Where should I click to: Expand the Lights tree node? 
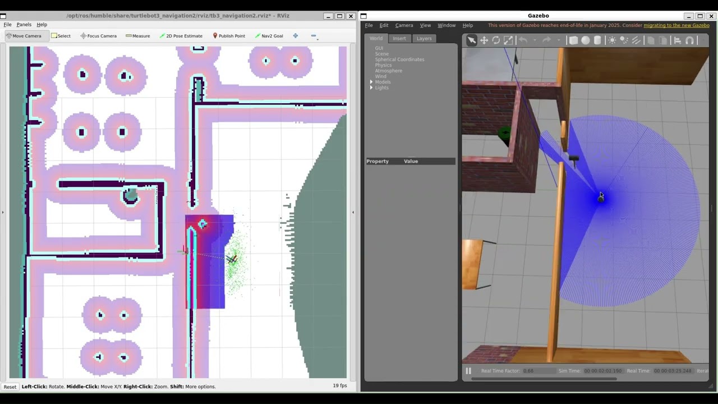coord(371,88)
